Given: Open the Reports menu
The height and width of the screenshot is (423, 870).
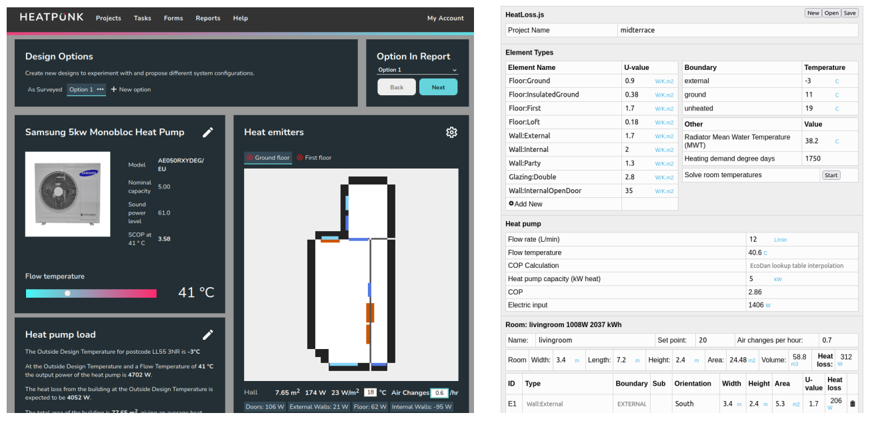Looking at the screenshot, I should click(208, 18).
